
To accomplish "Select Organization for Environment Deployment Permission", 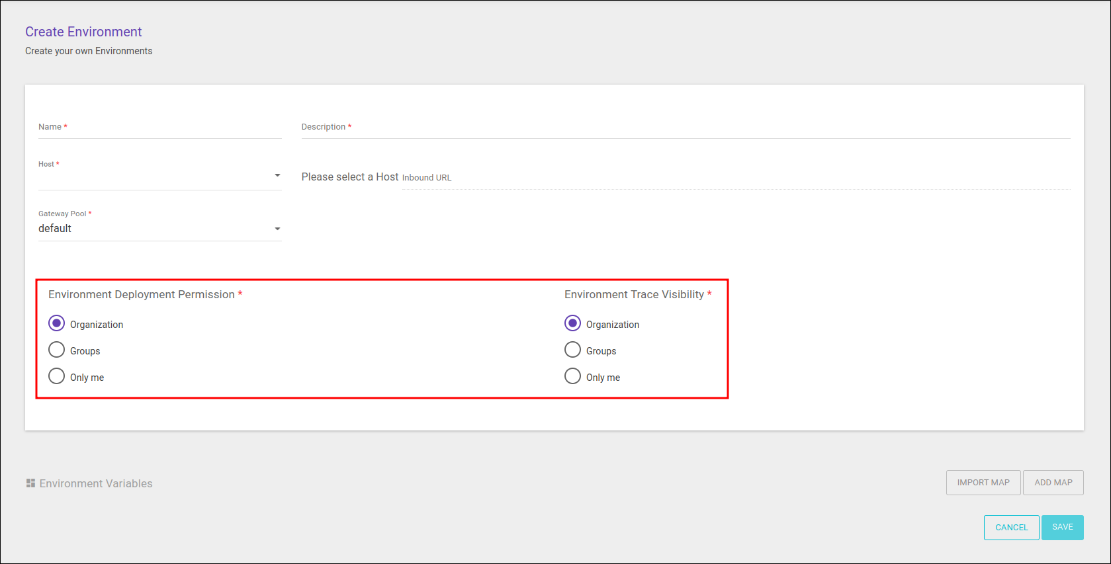I will point(57,323).
